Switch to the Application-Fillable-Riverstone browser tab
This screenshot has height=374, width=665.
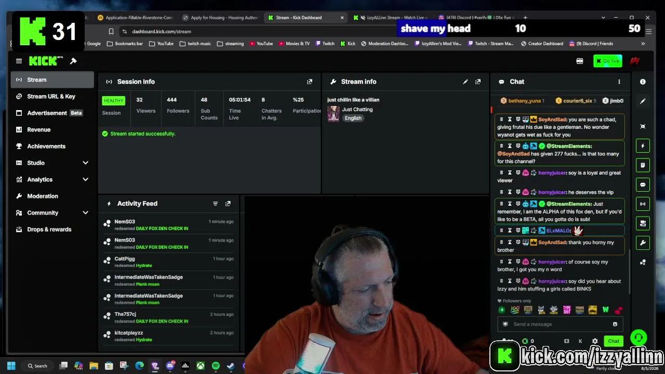[135, 18]
